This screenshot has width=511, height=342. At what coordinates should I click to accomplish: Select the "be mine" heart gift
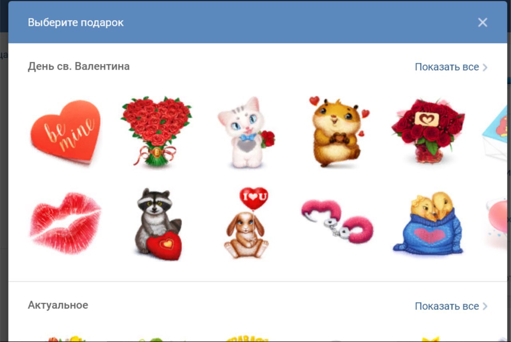pos(65,132)
